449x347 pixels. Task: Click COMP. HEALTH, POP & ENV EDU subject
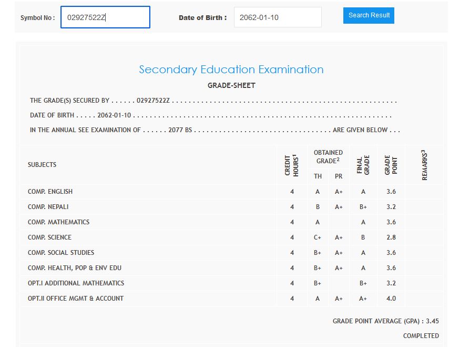[x=75, y=268]
